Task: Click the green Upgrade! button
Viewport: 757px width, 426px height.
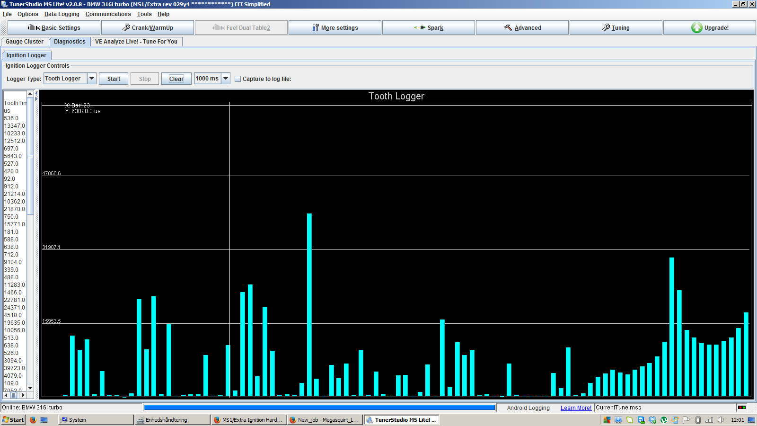Action: pos(710,28)
